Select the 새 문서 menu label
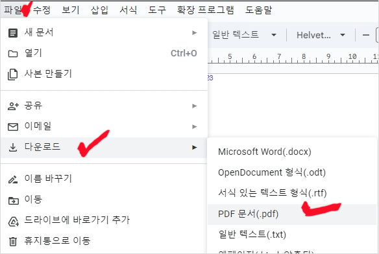 39,32
